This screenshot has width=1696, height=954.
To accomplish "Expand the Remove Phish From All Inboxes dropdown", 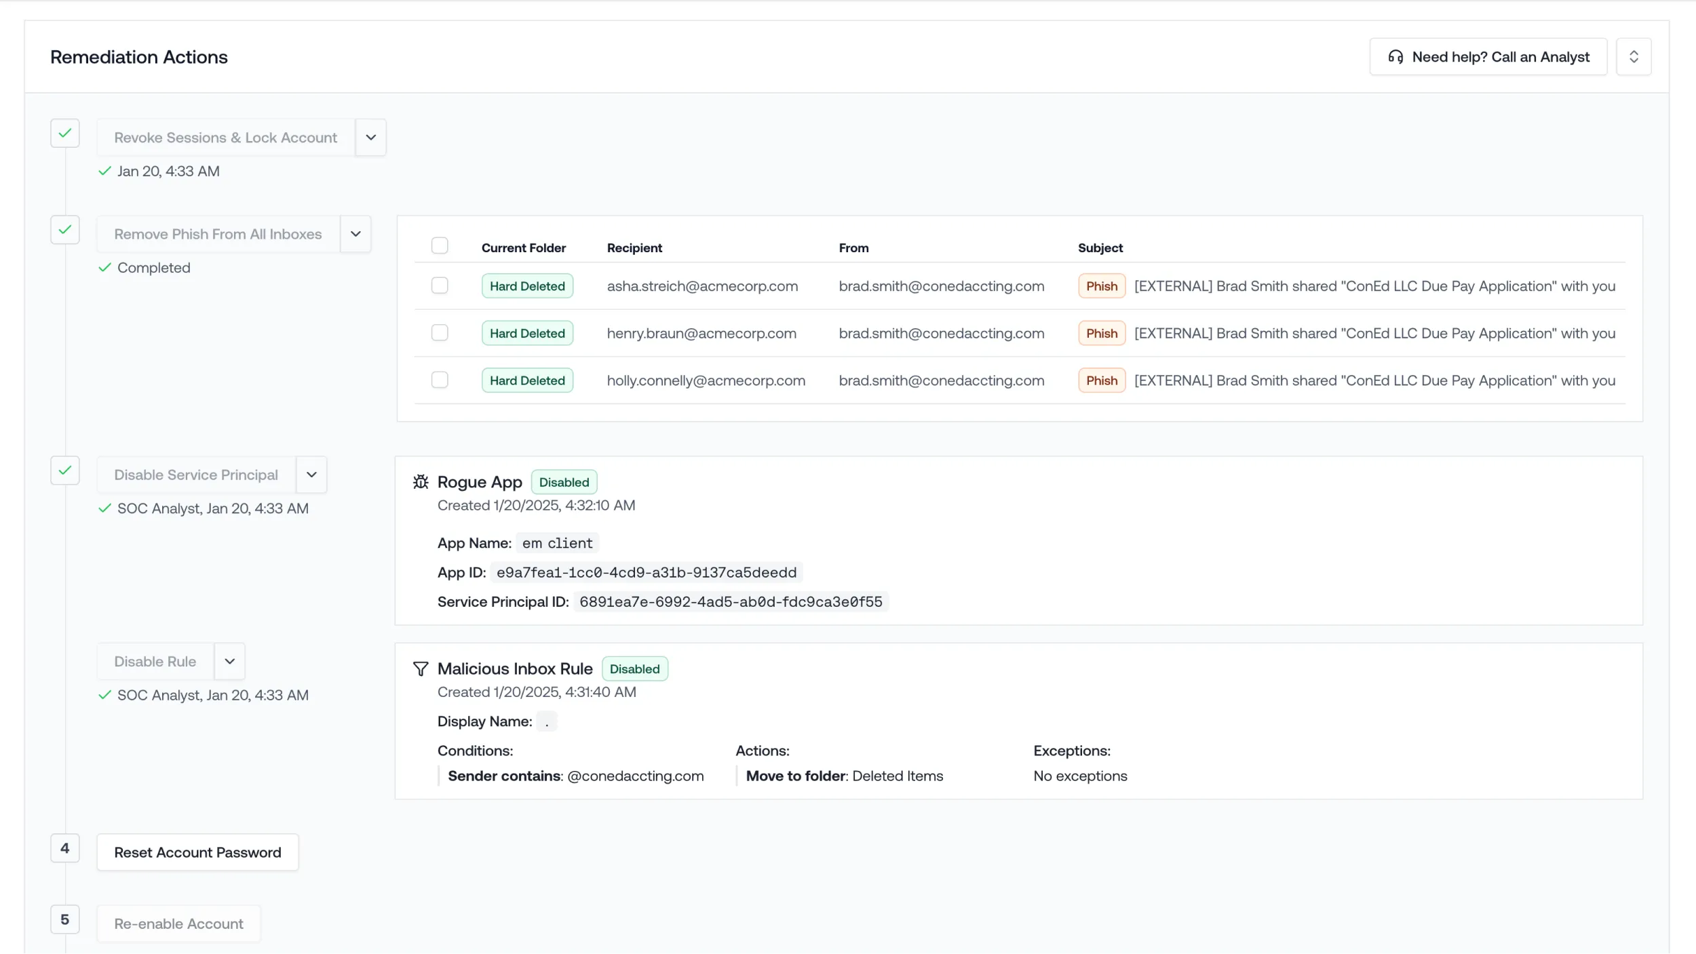I will click(x=355, y=234).
